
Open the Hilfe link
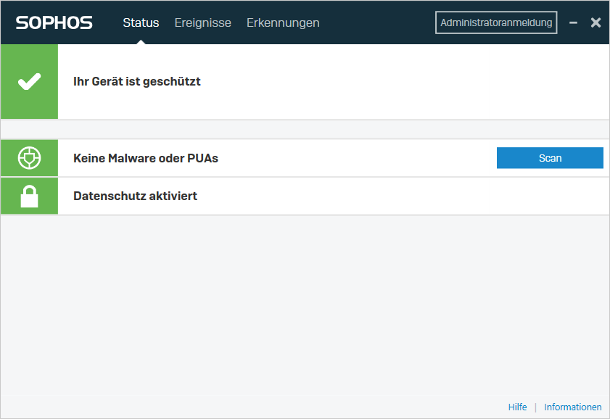coord(517,407)
